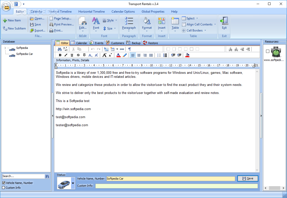Click the Cut scissors icon
This screenshot has width=287, height=198.
[73, 49]
